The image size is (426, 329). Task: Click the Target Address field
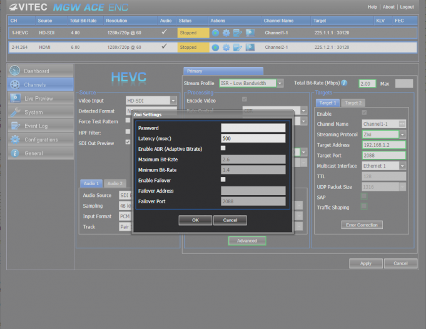(383, 145)
